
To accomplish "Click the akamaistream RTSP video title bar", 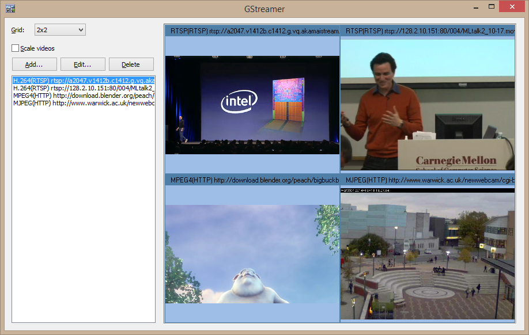I will pyautogui.click(x=252, y=31).
